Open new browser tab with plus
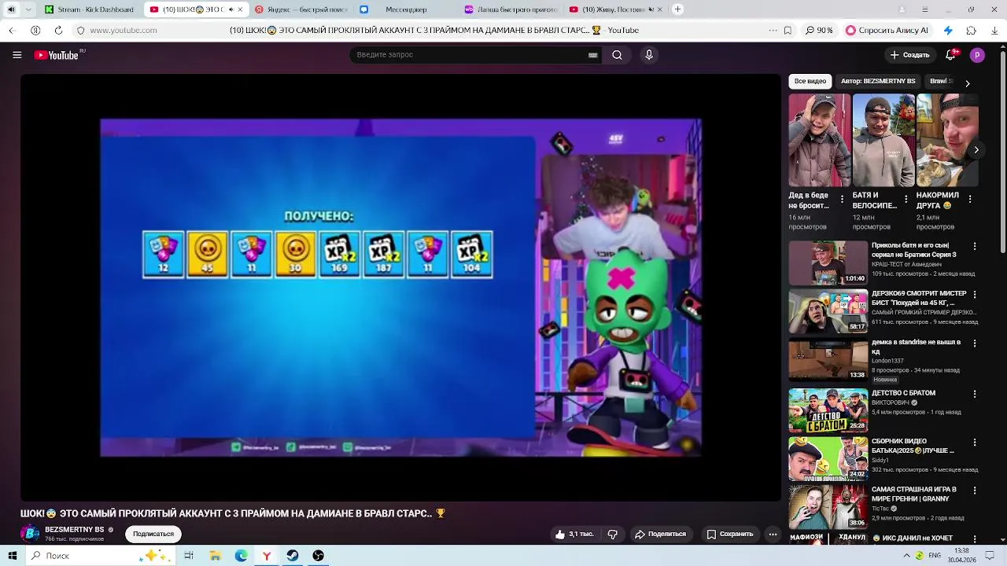 click(677, 9)
